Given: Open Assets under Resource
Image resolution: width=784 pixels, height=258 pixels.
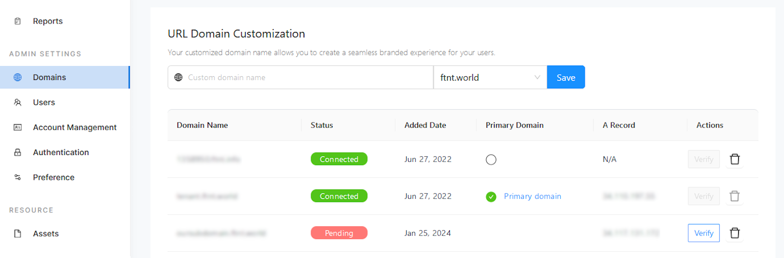Looking at the screenshot, I should pos(45,234).
